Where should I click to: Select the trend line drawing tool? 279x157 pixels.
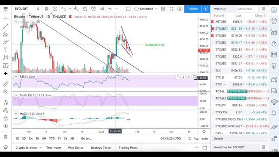pyautogui.click(x=6, y=26)
